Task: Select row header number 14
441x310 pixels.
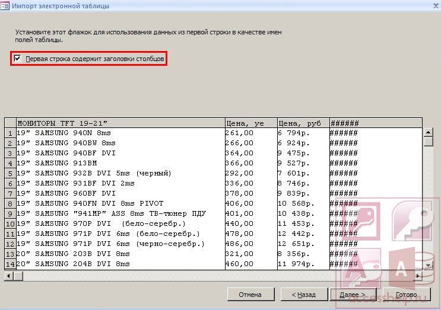Action: pyautogui.click(x=10, y=264)
